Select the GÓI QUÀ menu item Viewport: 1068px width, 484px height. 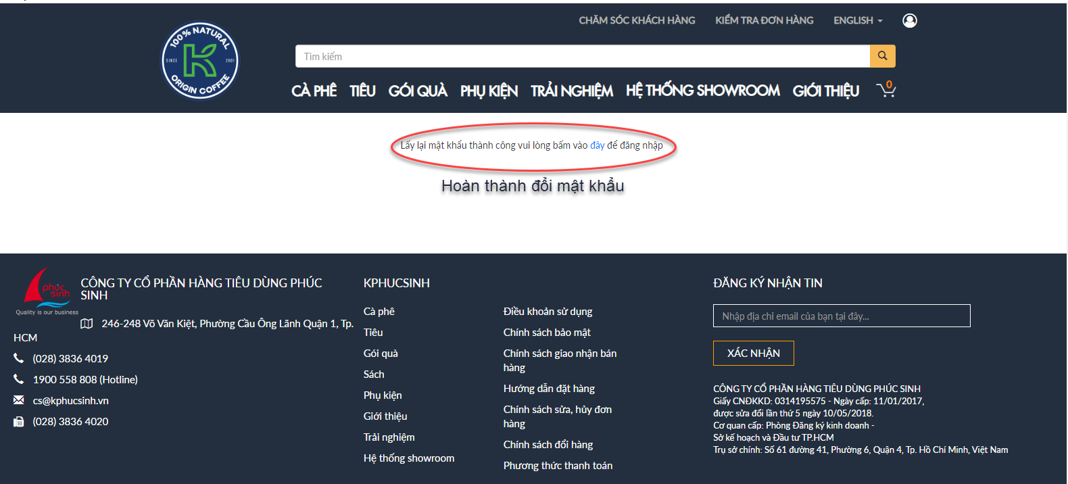click(x=418, y=91)
